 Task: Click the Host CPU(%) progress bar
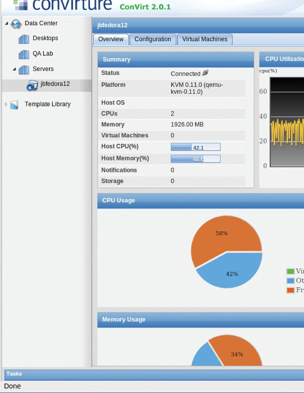point(195,147)
